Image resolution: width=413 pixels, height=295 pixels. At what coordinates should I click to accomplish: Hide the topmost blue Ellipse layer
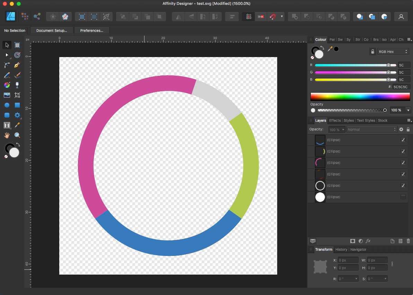(403, 140)
